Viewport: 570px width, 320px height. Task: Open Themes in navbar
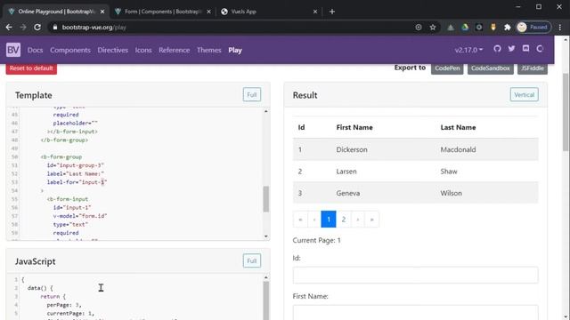[x=209, y=50]
